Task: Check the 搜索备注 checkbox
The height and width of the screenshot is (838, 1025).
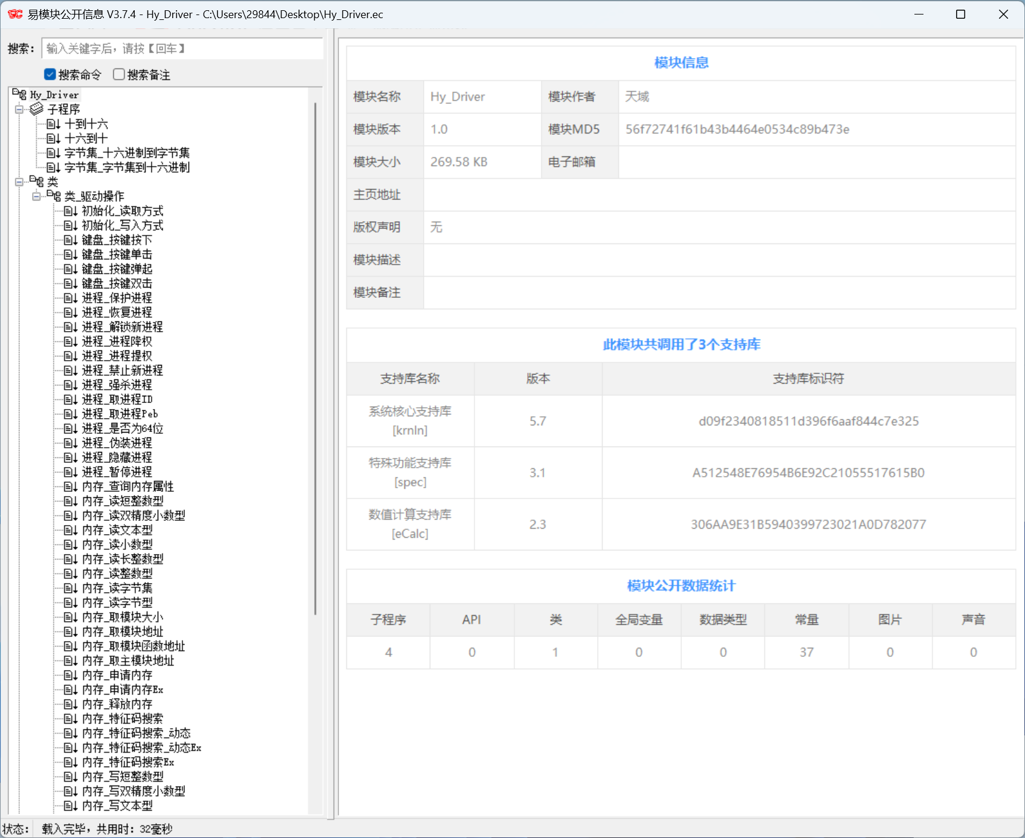Action: [119, 74]
